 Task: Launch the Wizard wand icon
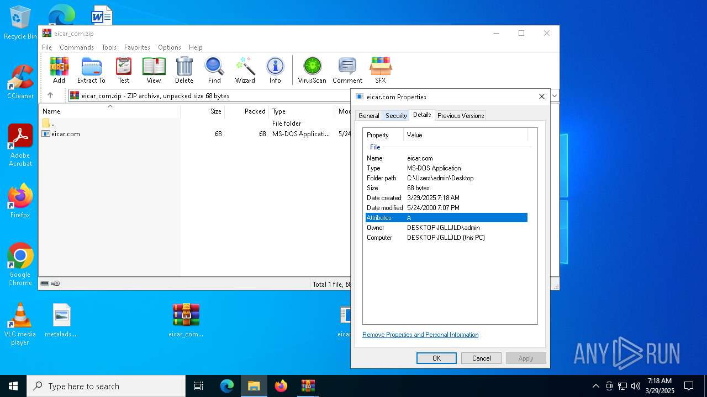pyautogui.click(x=245, y=70)
